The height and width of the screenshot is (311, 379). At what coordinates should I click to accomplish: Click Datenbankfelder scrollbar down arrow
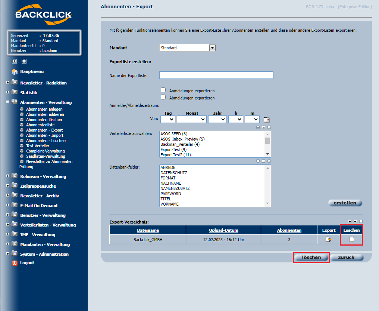tap(267, 203)
